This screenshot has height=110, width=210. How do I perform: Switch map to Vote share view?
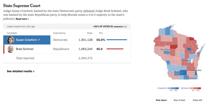coord(161,100)
